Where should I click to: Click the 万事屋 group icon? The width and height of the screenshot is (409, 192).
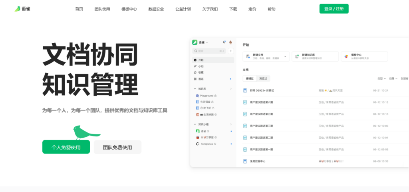197,138
